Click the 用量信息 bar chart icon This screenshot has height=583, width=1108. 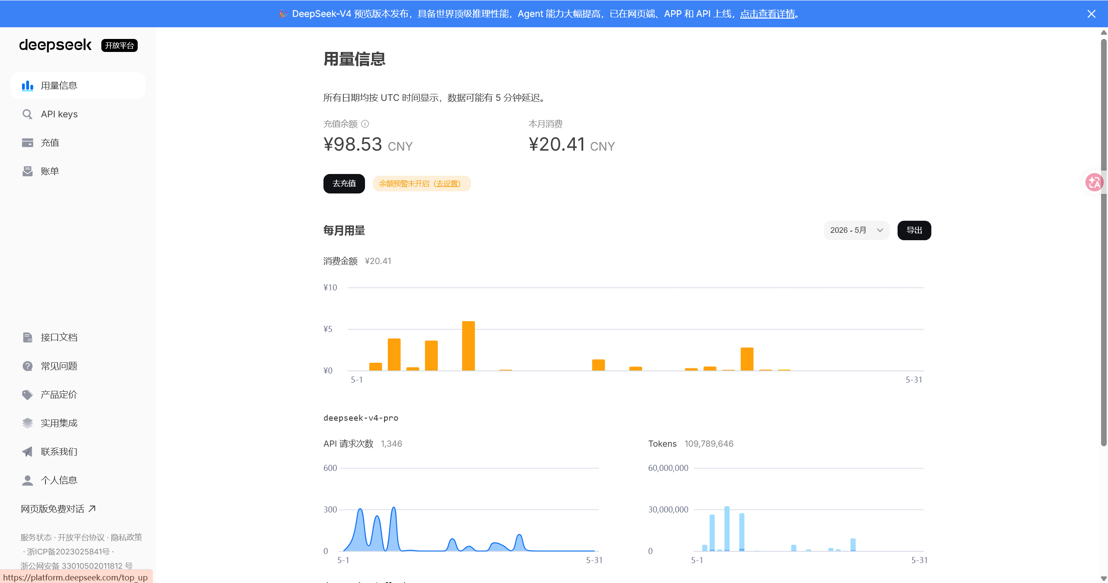pos(27,86)
